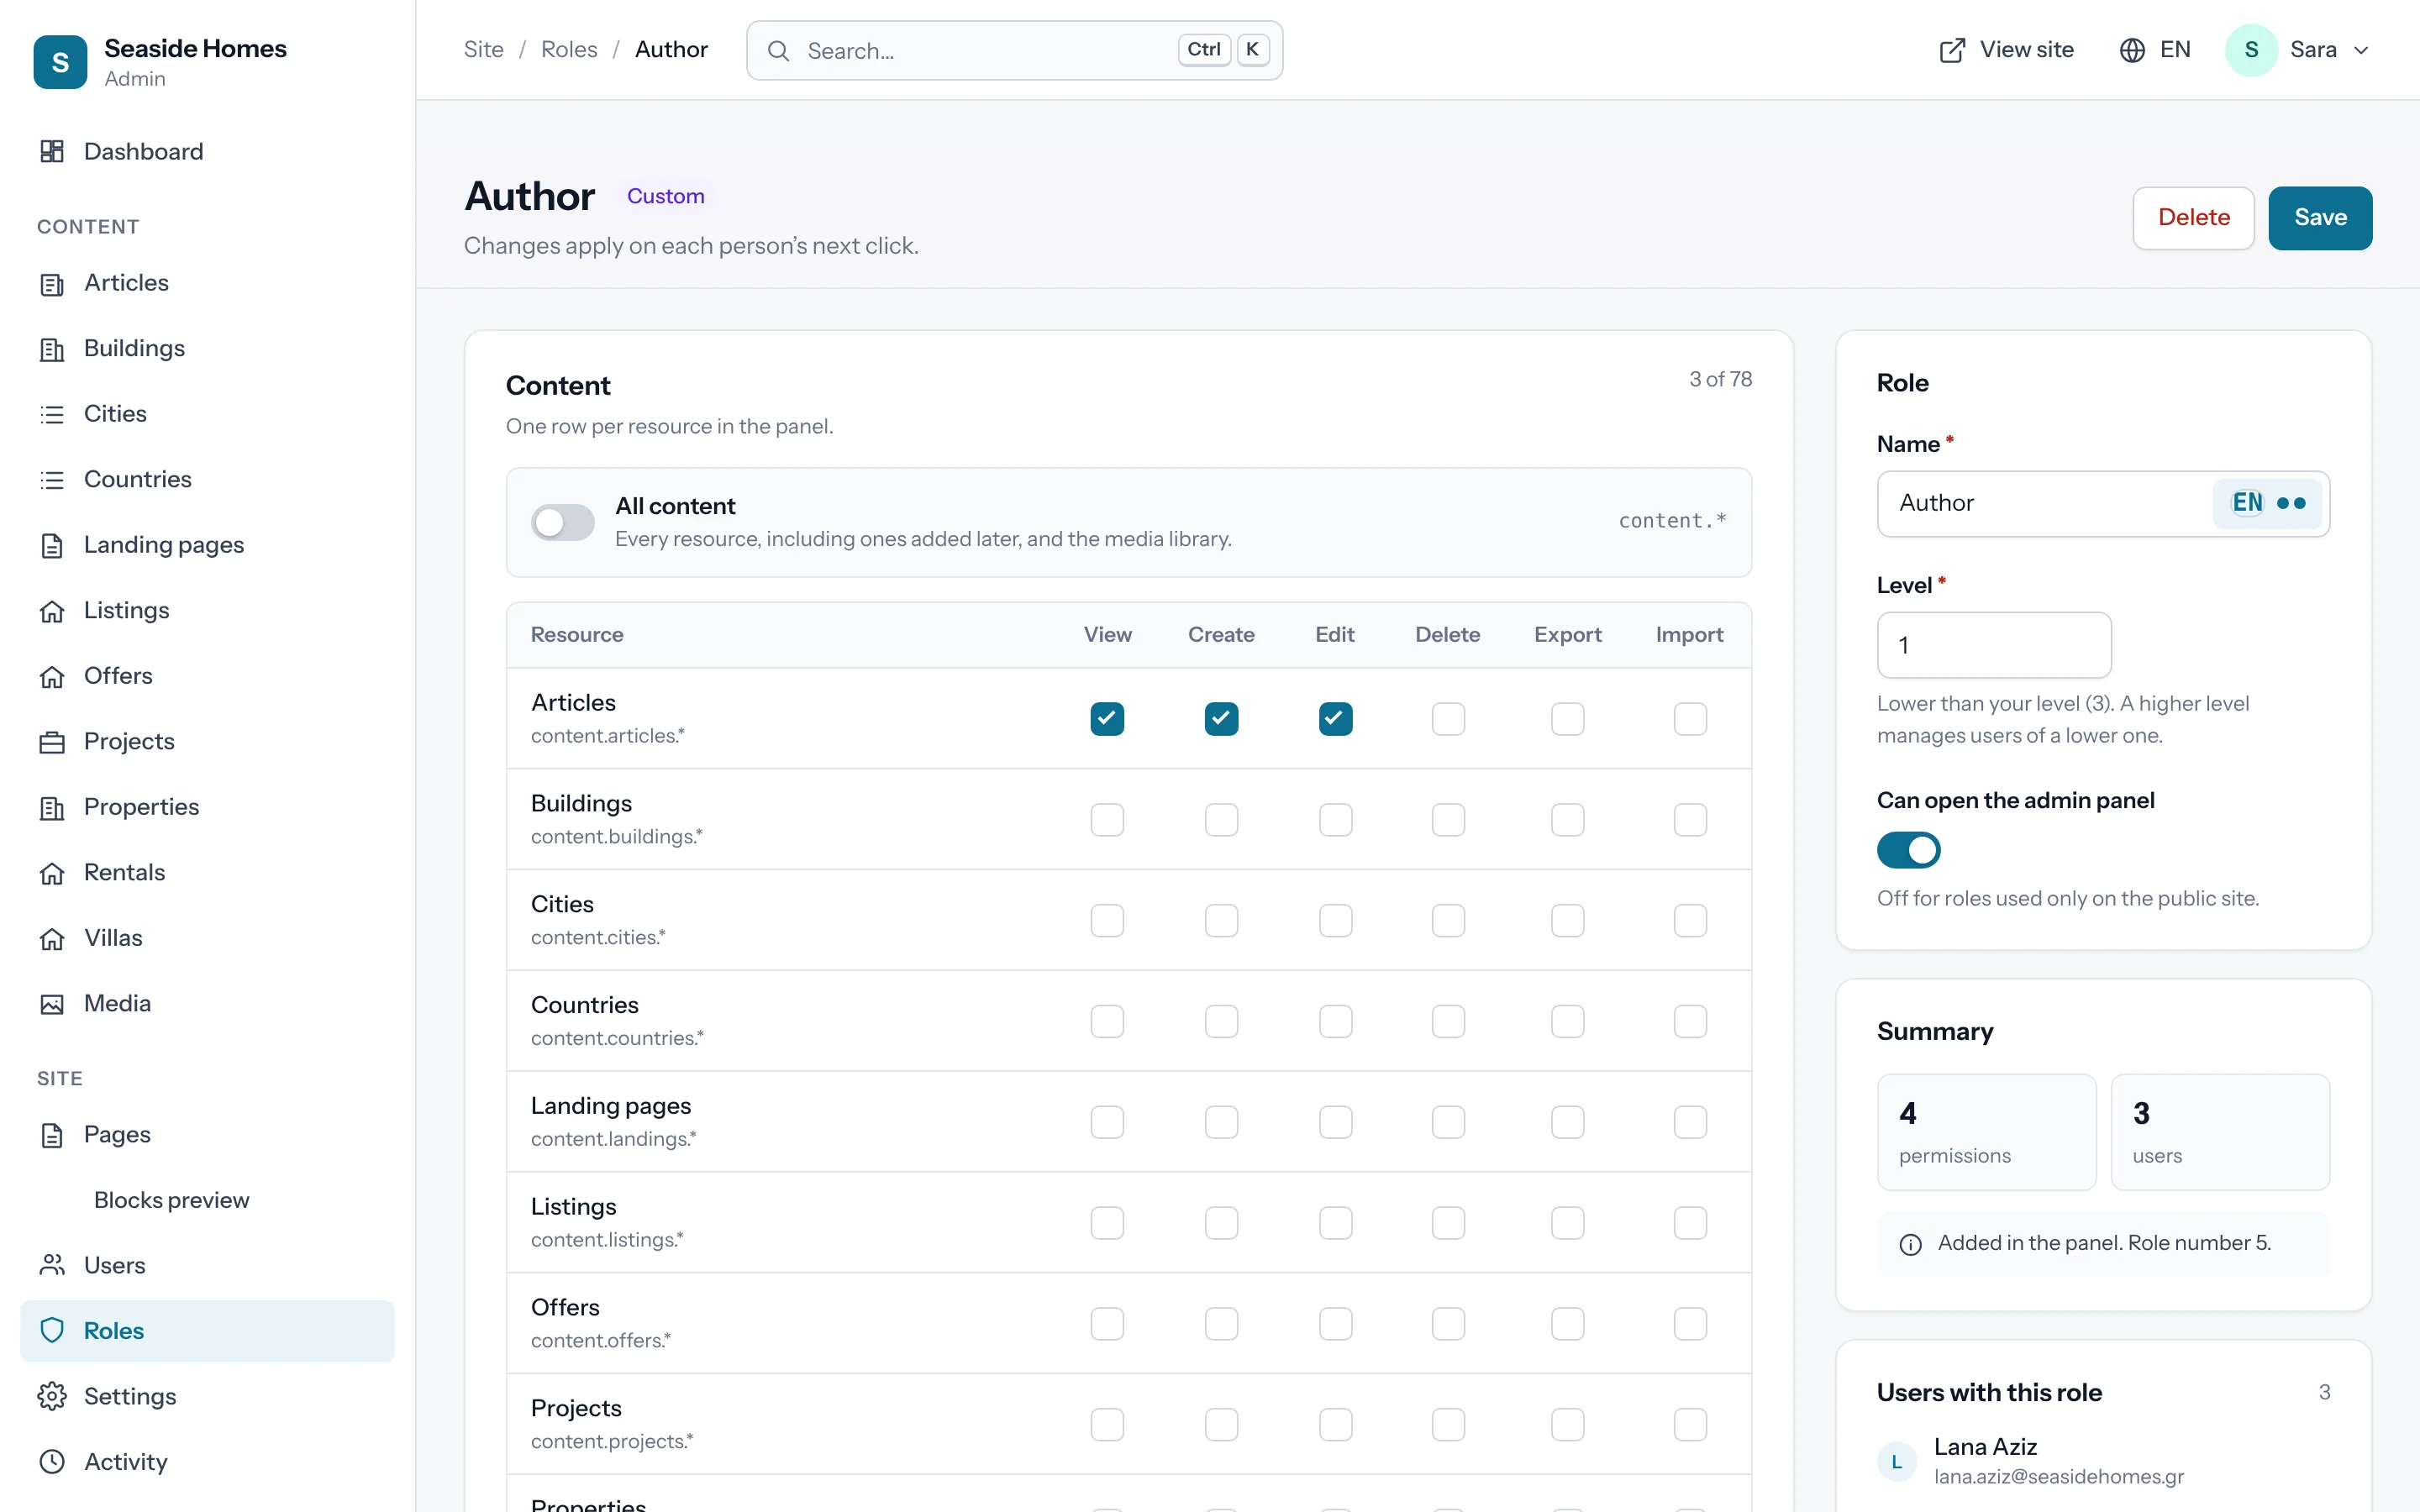Click the Activity clock icon
This screenshot has height=1512, width=2420.
[x=52, y=1461]
